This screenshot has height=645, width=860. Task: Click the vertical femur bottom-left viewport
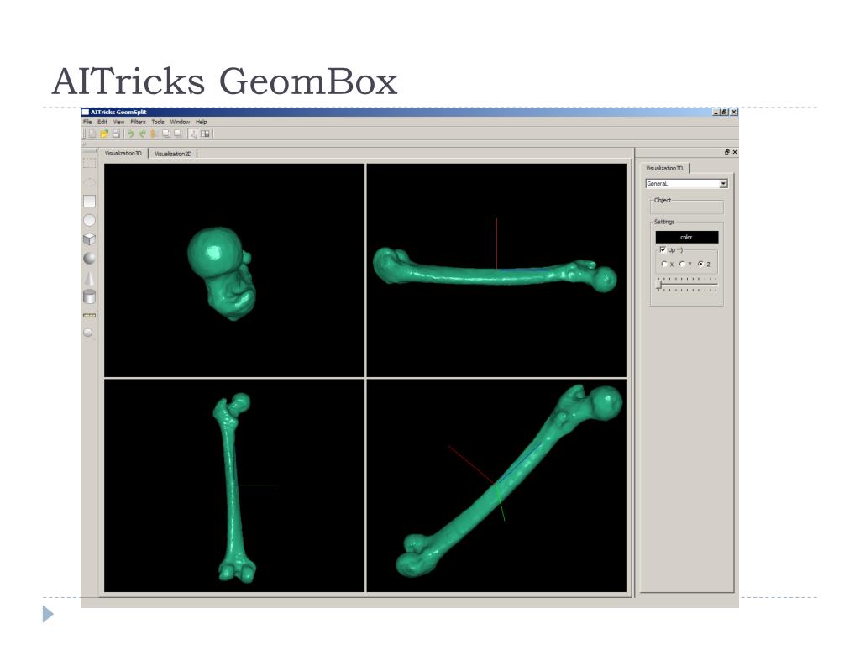pos(234,485)
